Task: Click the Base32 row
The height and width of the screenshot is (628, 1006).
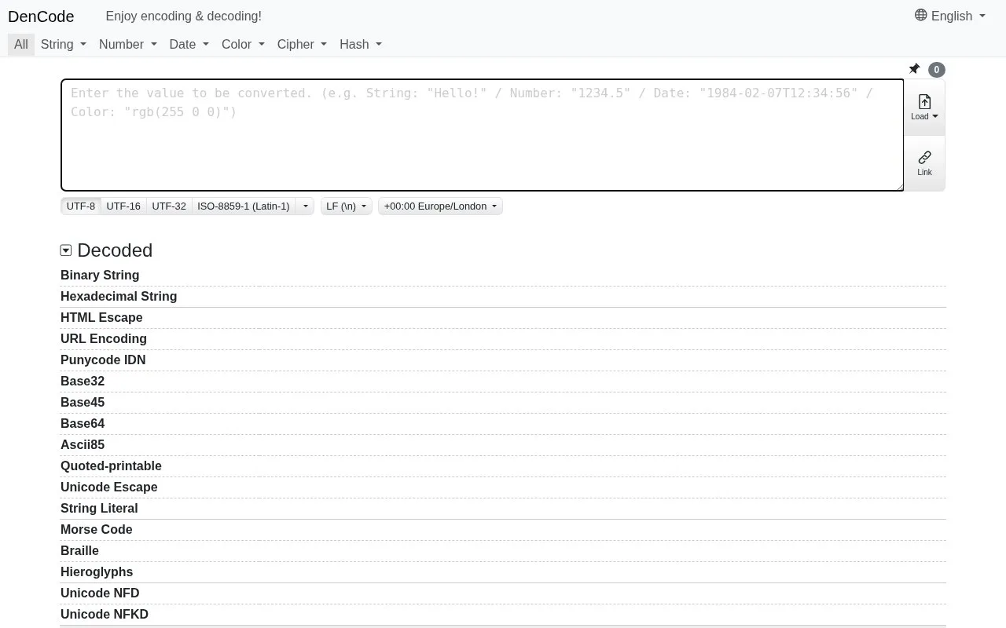Action: (503, 382)
